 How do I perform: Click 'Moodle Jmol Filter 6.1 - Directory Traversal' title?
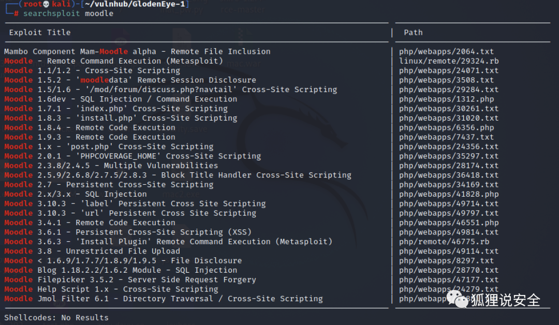click(x=163, y=299)
